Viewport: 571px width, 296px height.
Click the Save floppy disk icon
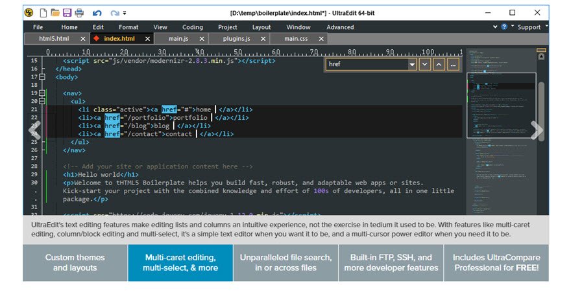(x=67, y=12)
